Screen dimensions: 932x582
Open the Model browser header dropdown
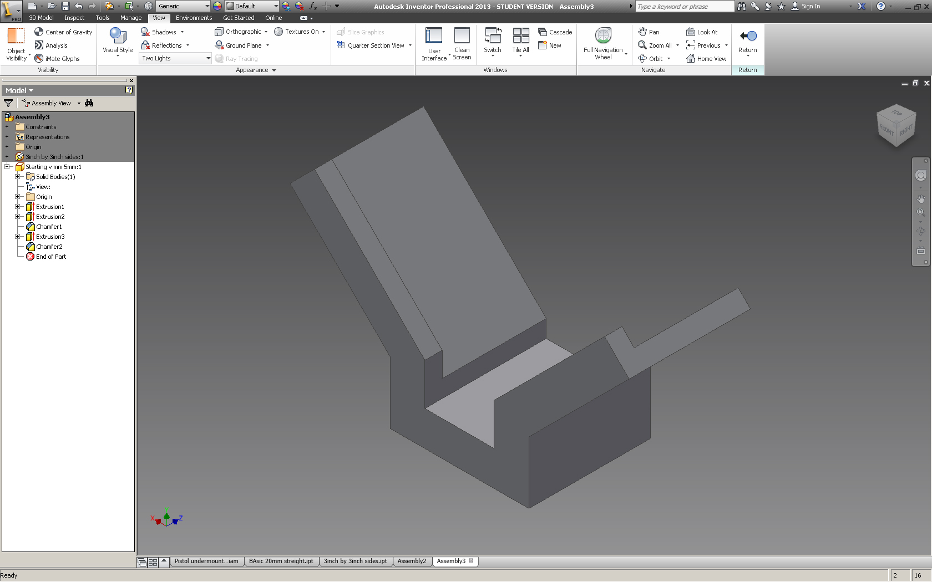click(x=19, y=90)
